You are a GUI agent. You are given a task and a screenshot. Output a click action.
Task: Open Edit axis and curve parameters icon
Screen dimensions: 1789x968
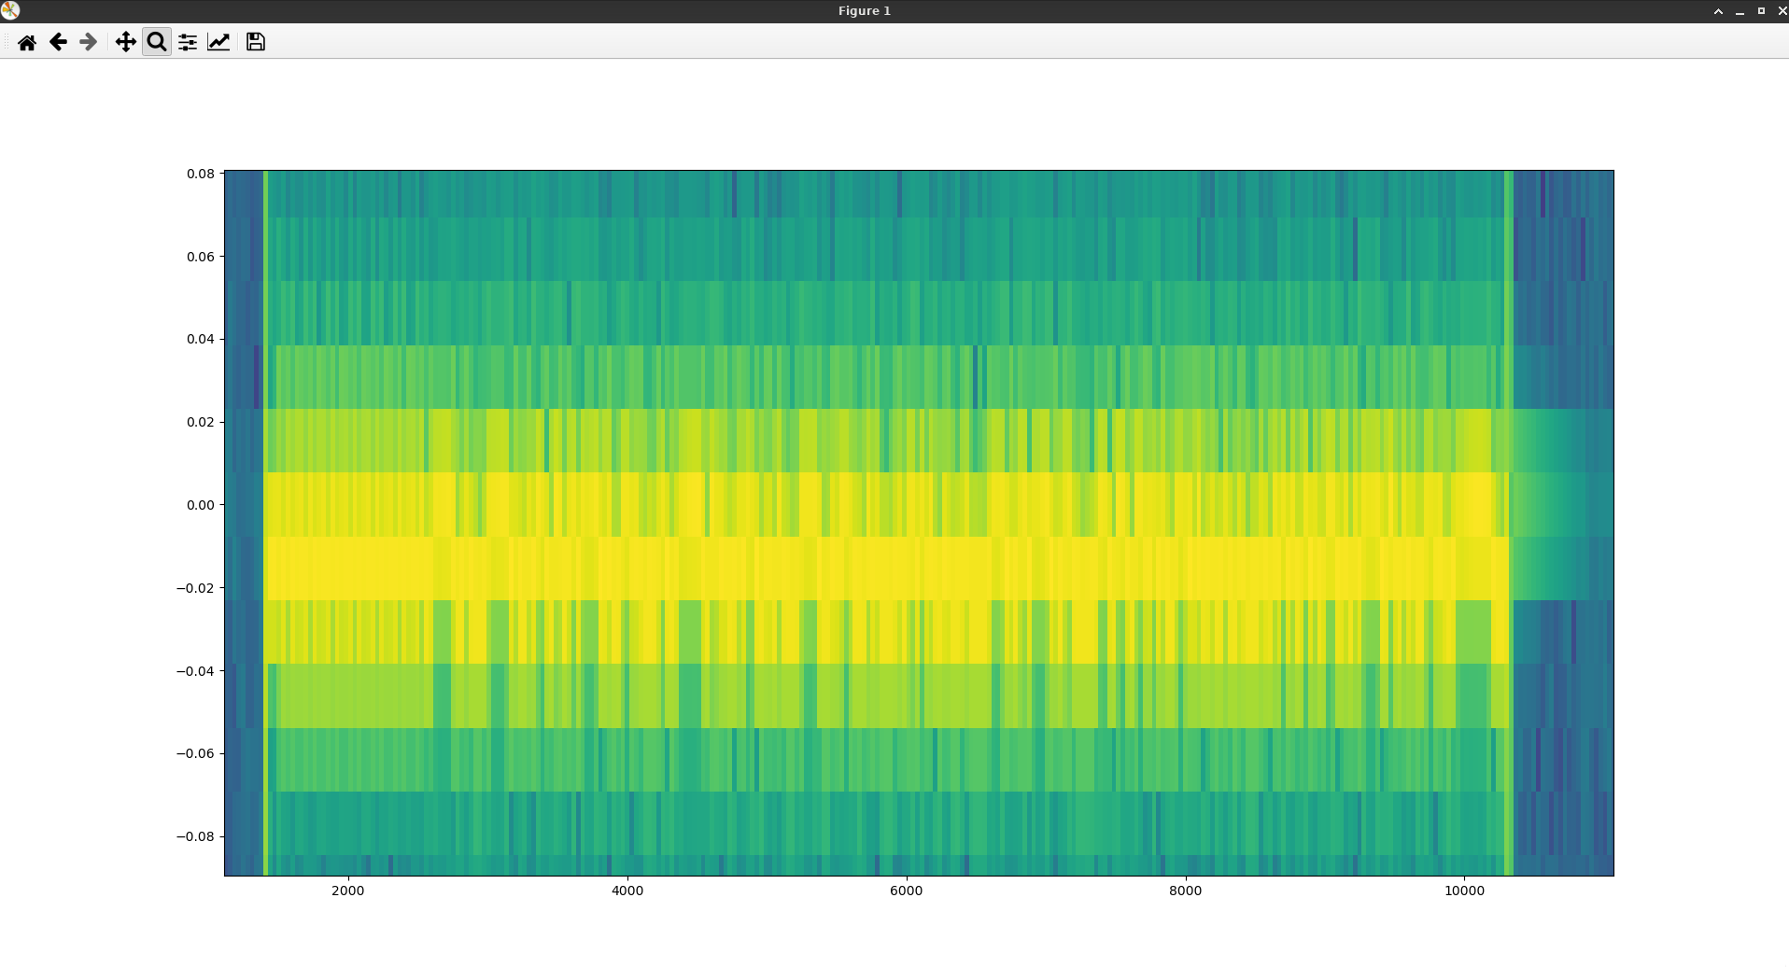pyautogui.click(x=218, y=42)
